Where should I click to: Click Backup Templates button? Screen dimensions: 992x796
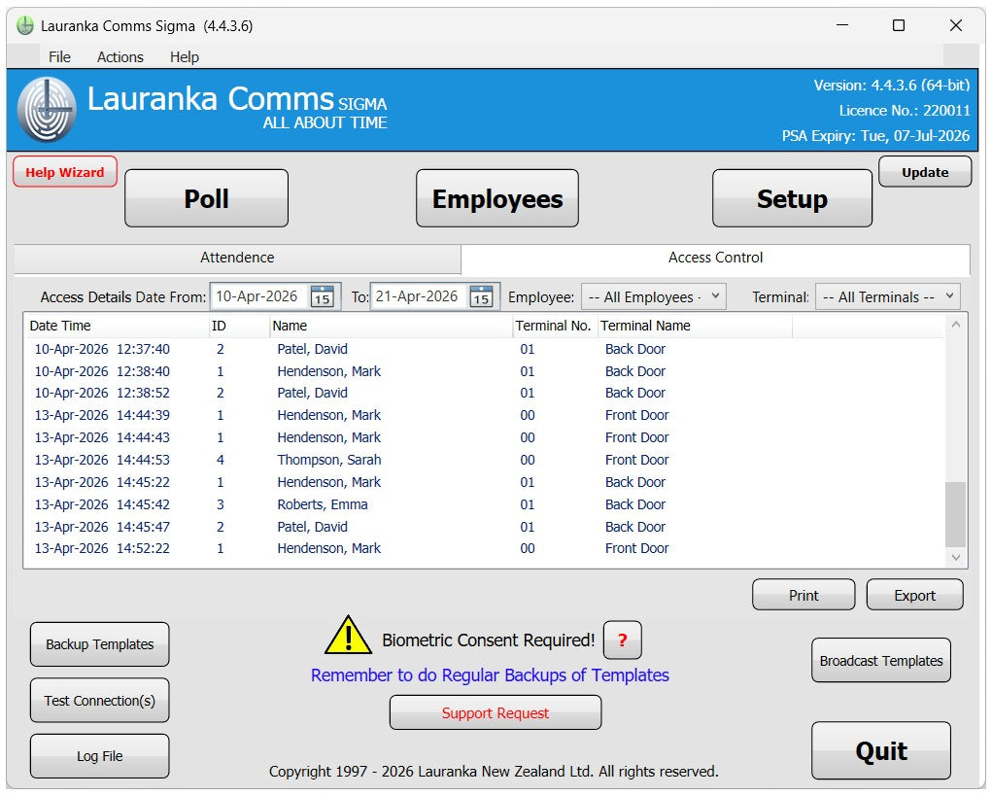coord(100,644)
